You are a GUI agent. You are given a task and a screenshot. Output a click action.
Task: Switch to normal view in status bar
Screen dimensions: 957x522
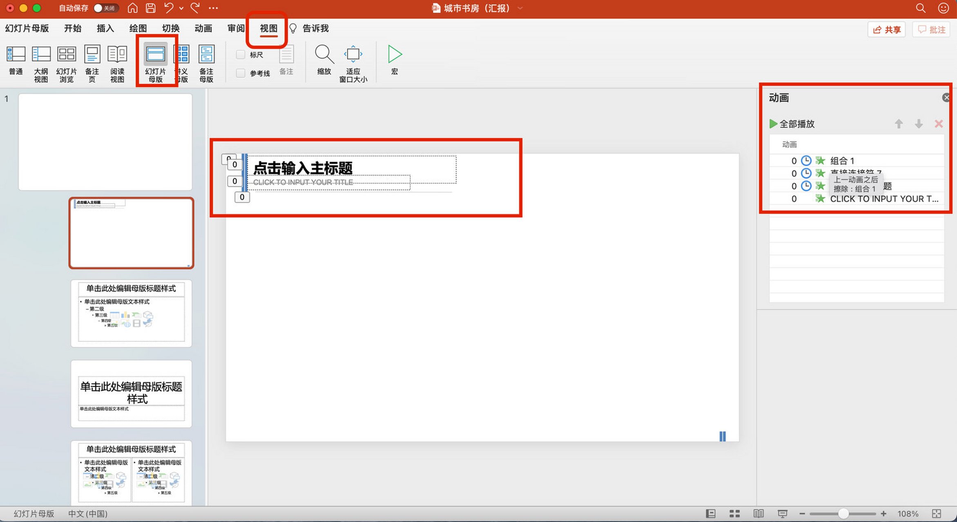pyautogui.click(x=711, y=513)
